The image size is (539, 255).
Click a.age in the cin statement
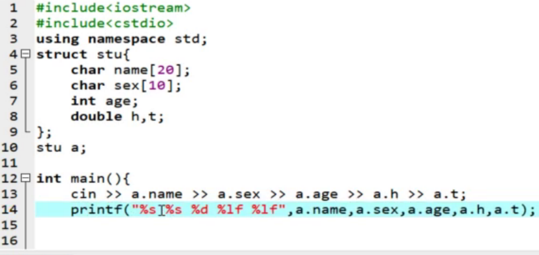(x=317, y=194)
